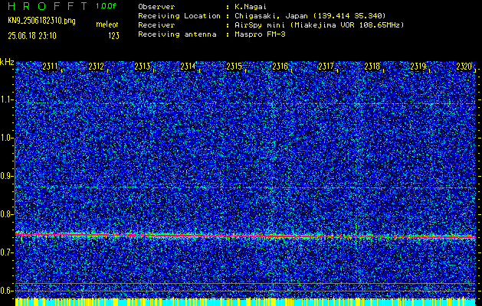
Task: Click the 0.7 kHz axis label
Action: 6,252
